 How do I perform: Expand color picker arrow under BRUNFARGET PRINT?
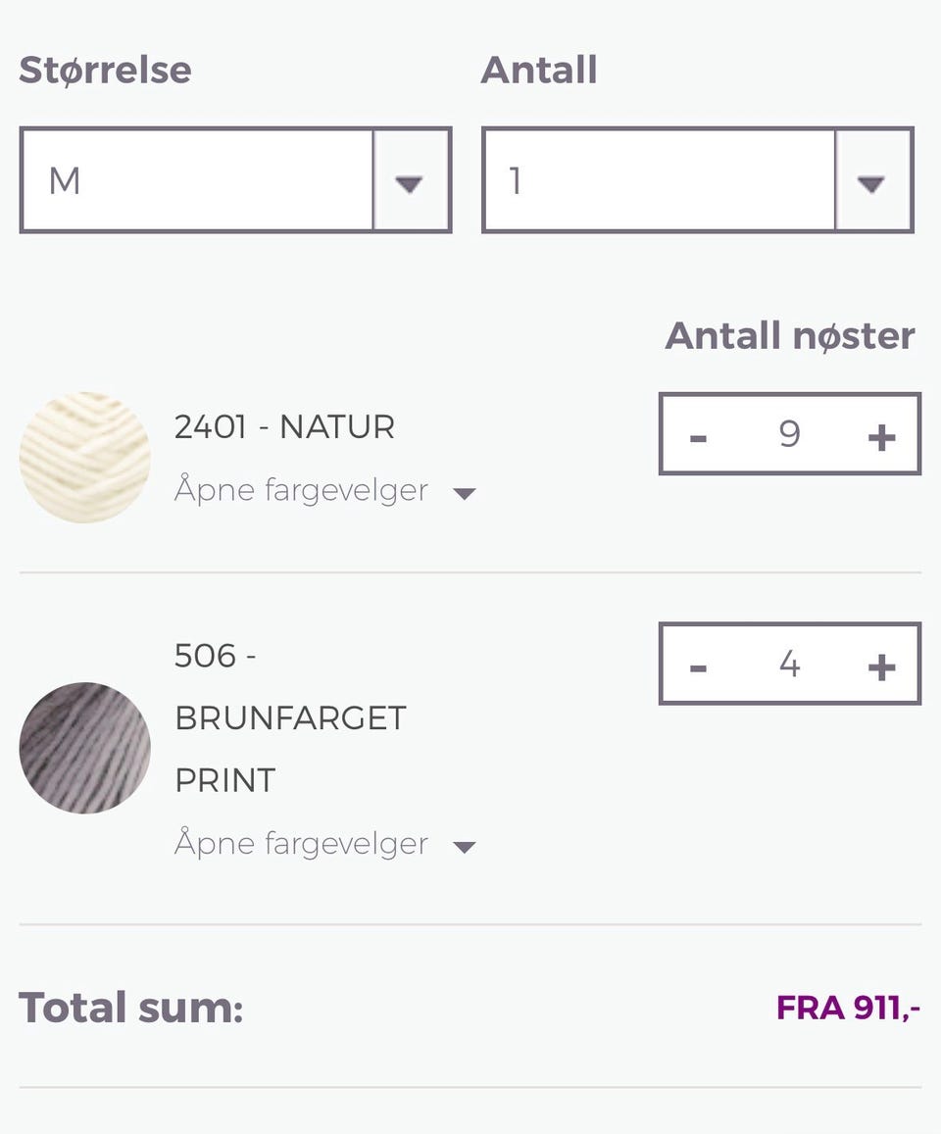point(465,847)
